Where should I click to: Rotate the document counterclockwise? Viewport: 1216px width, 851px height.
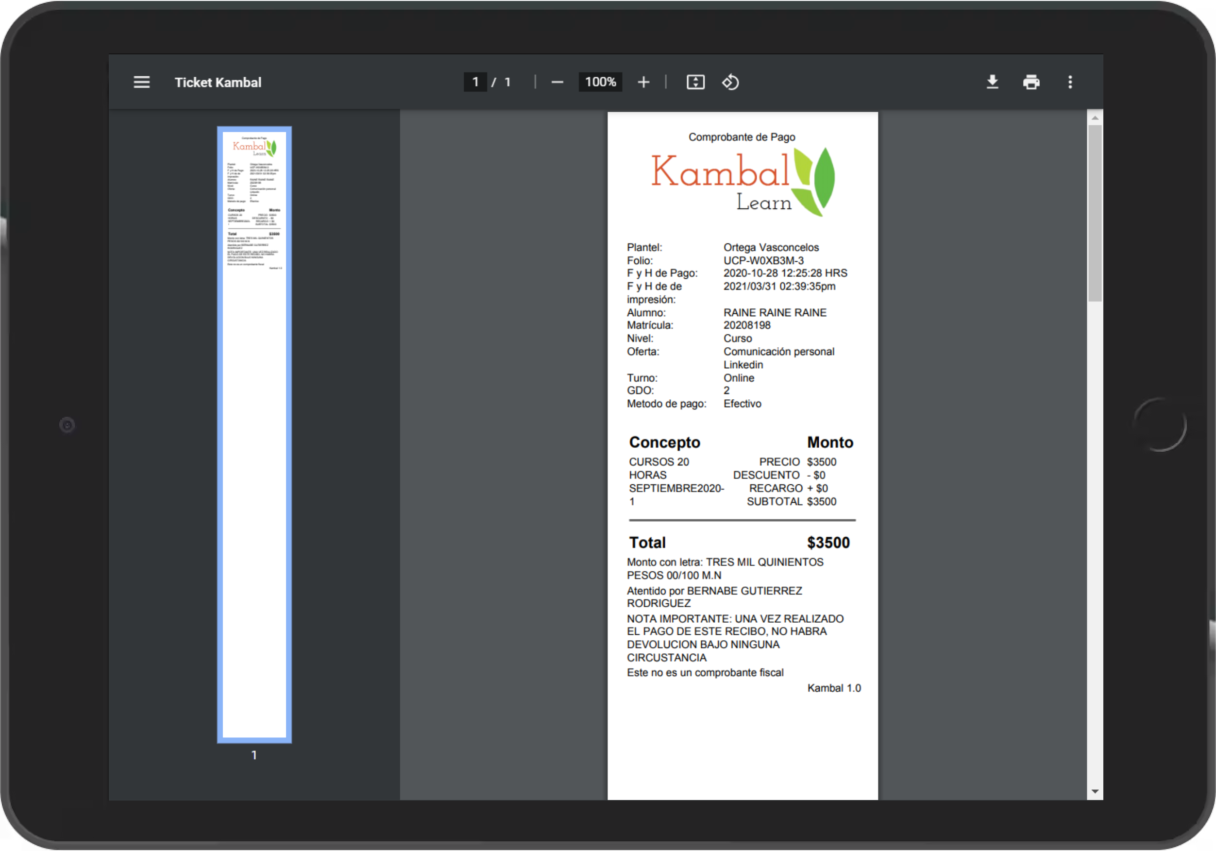point(730,82)
